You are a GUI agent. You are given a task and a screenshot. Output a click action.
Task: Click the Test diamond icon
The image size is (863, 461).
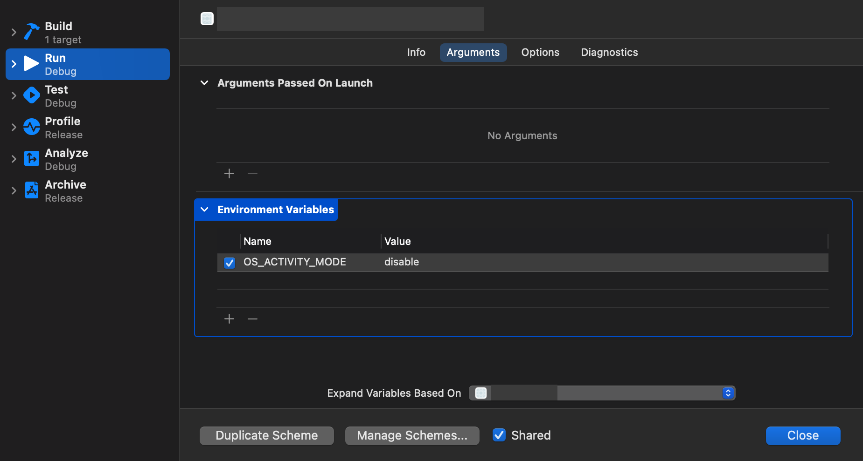[x=31, y=95]
